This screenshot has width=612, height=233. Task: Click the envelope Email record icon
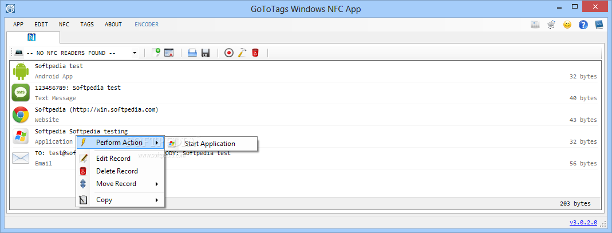[21, 158]
